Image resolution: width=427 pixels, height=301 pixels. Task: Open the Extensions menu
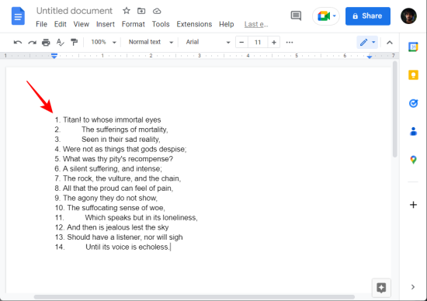click(194, 24)
